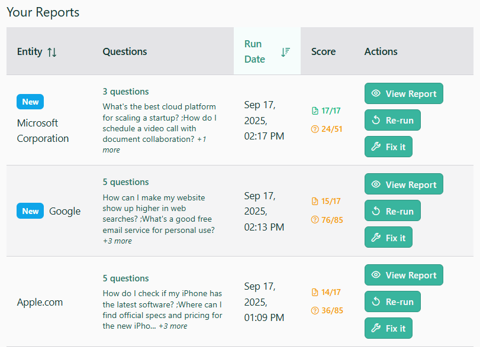Viewport: 480px width, 347px height.
Task: Click Apple.com document score 14/17 icon
Action: click(315, 292)
